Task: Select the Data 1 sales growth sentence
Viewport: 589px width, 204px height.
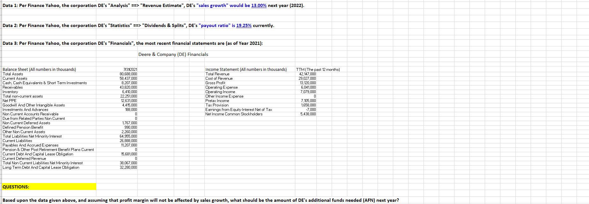Action: [153, 5]
